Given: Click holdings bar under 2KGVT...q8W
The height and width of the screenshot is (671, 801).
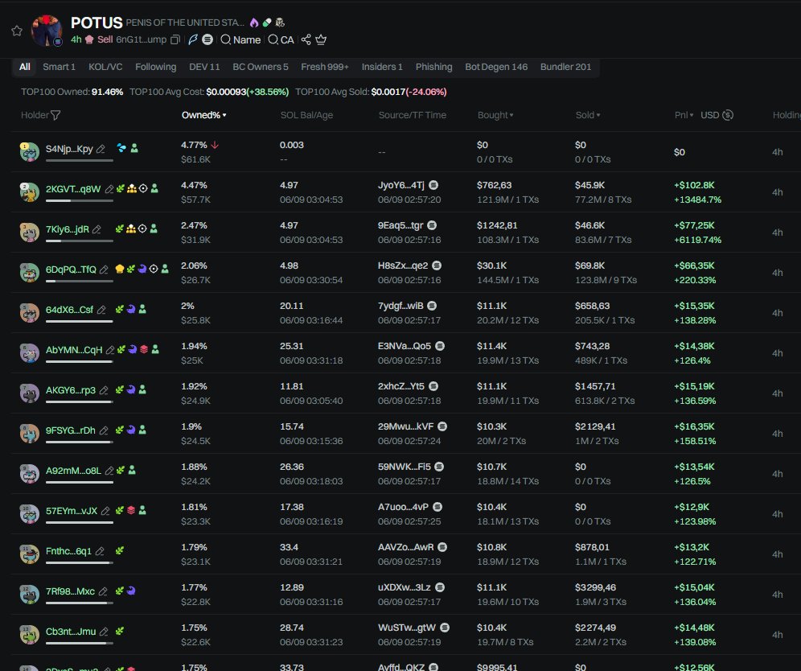Looking at the screenshot, I should click(x=79, y=200).
